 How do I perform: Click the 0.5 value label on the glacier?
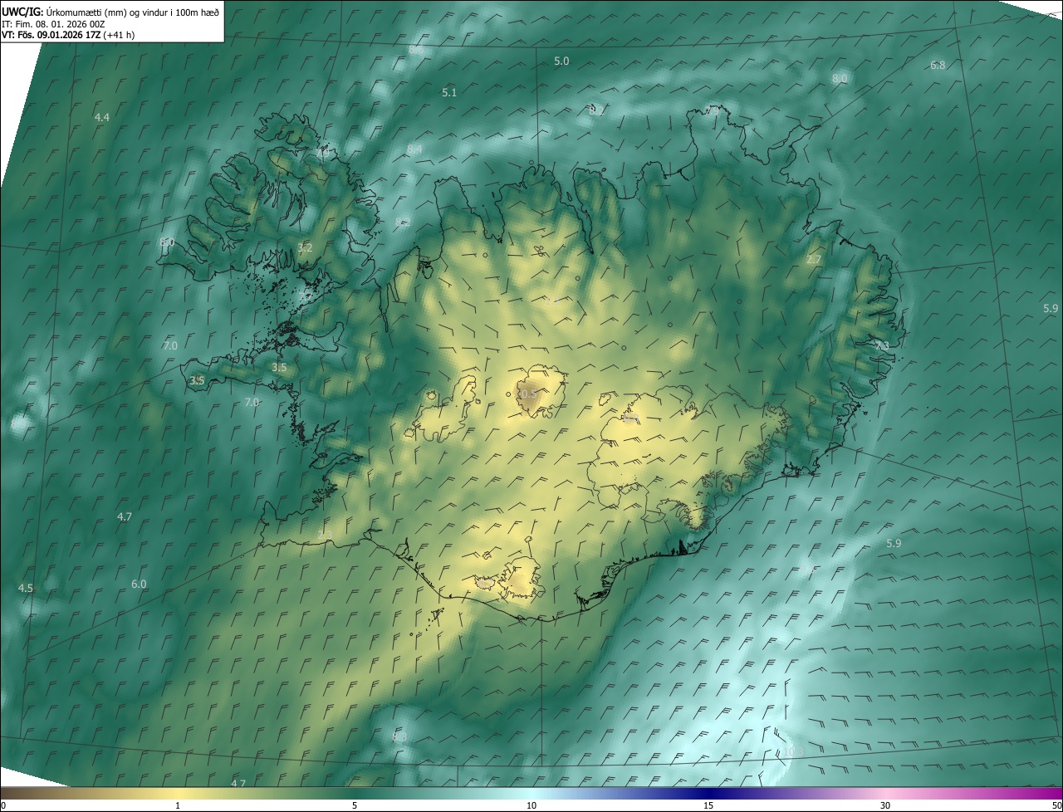click(x=528, y=394)
